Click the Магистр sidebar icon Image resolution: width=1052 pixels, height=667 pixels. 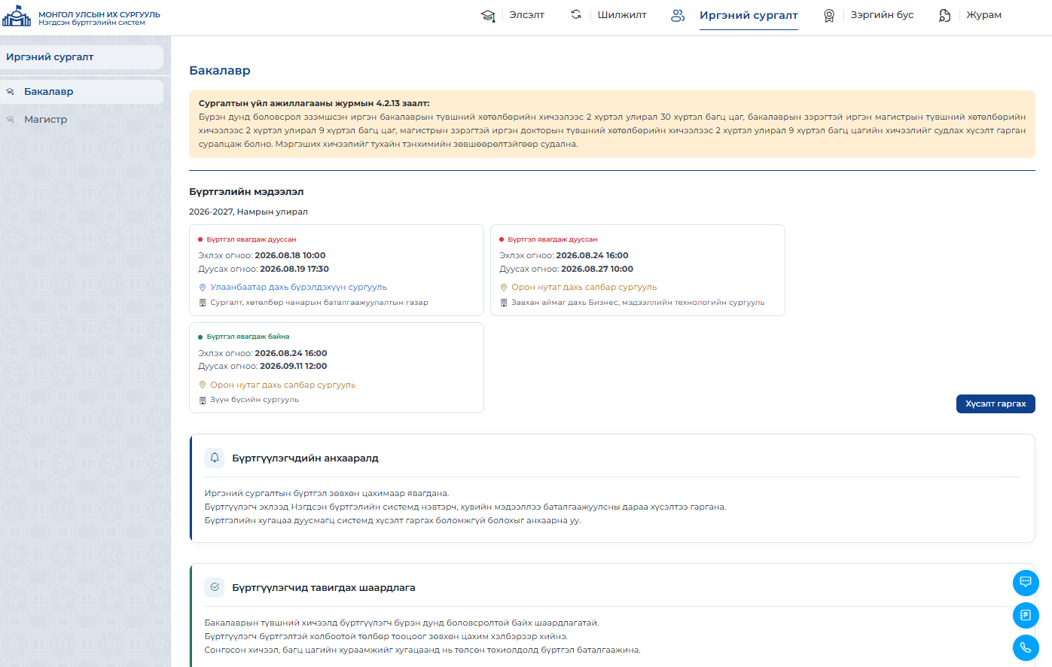pos(11,120)
